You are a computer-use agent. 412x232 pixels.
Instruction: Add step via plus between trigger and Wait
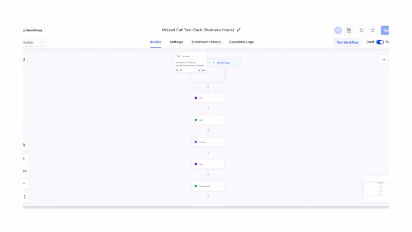(208, 88)
